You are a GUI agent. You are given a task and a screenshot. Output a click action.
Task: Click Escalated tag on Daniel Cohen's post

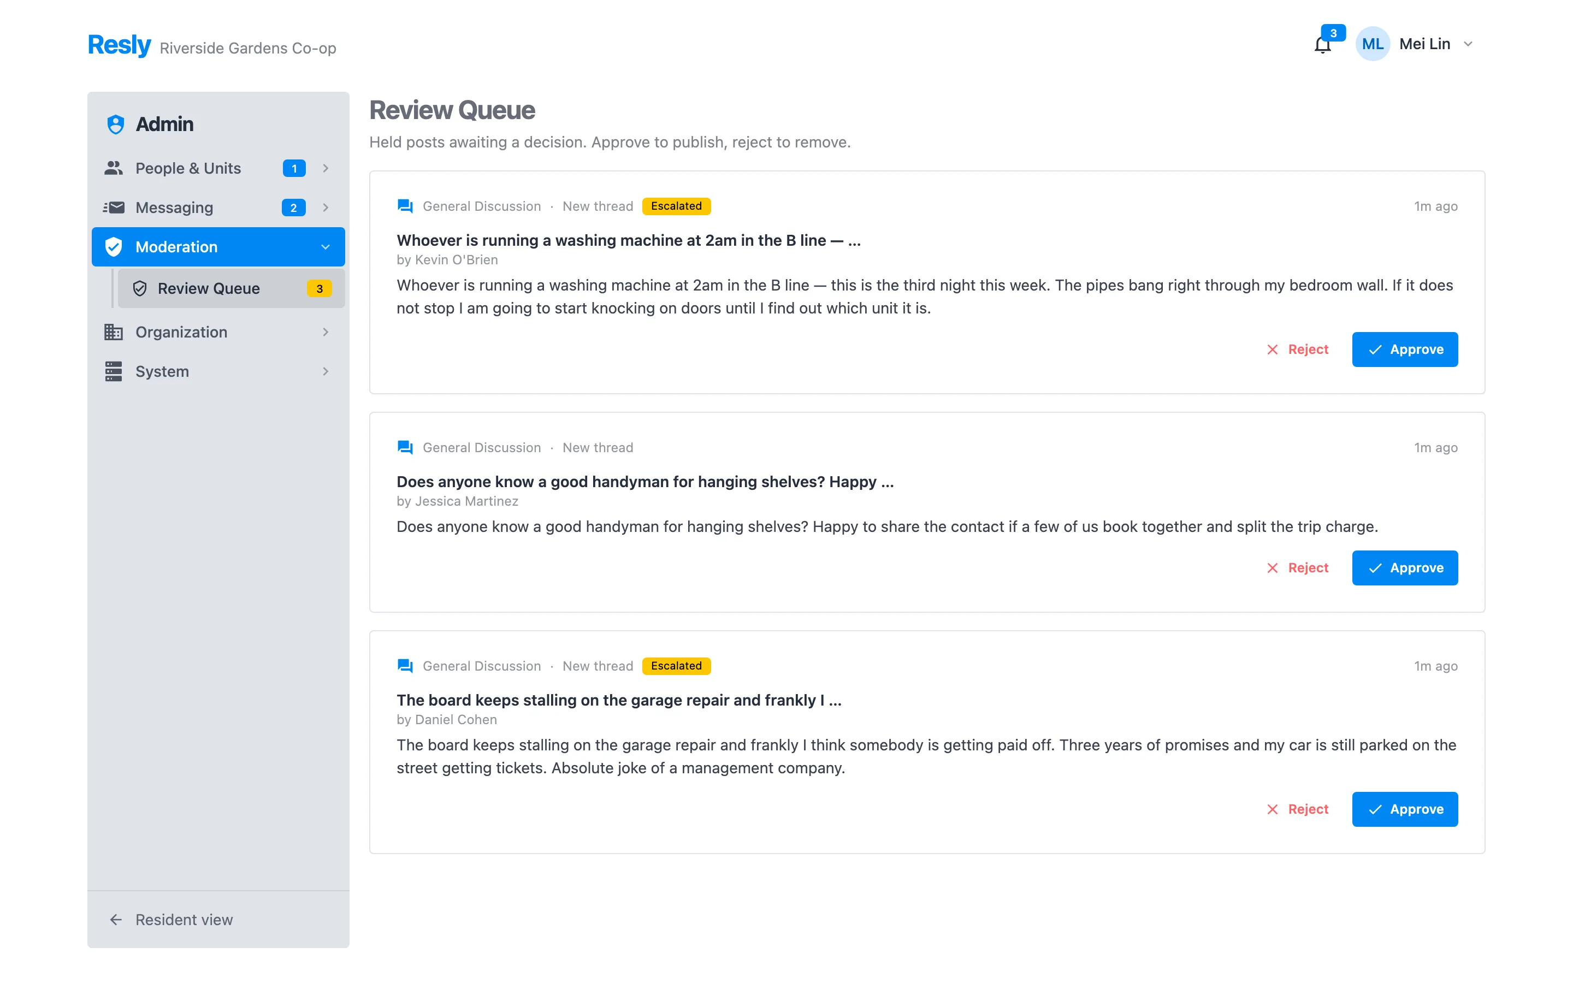tap(676, 666)
